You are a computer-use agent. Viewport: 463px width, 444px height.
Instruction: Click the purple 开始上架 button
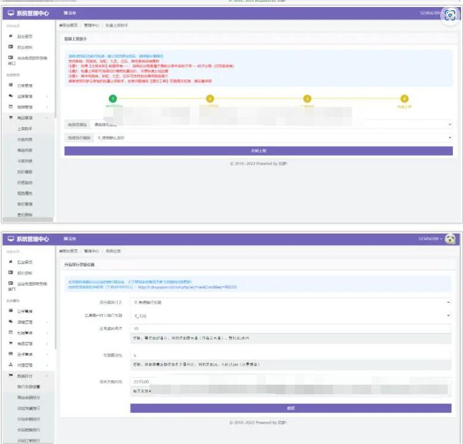tap(258, 151)
